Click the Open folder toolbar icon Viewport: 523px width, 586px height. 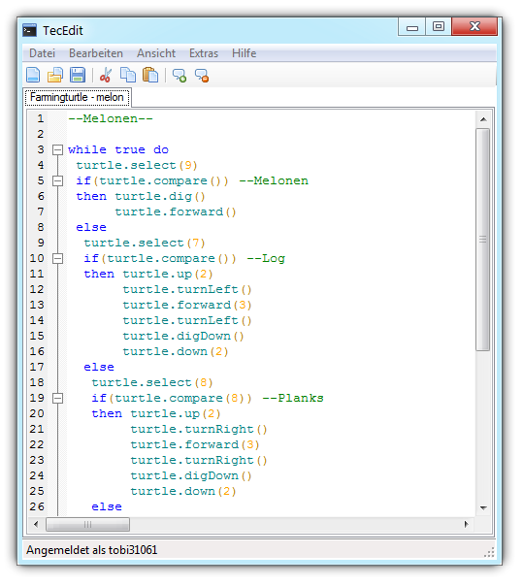pyautogui.click(x=55, y=75)
